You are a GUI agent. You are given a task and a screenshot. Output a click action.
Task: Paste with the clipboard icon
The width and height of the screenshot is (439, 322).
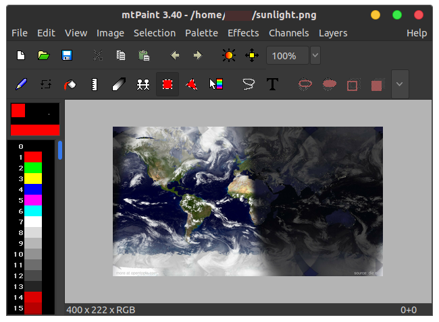(x=144, y=55)
